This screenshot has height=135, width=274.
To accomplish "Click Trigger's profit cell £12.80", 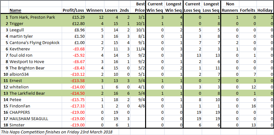I will coord(74,23).
